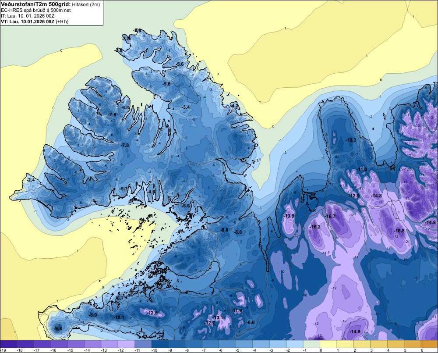Viewport: 438px width, 353px height.
Task: Select the legend swatch above the 3 label
Action: tap(379, 344)
